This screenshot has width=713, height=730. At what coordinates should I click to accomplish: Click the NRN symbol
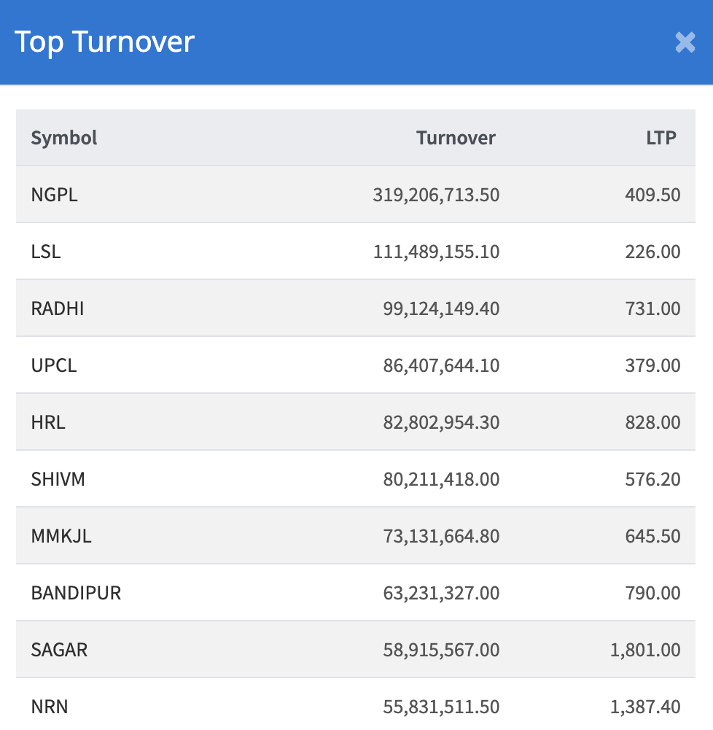pyautogui.click(x=50, y=707)
